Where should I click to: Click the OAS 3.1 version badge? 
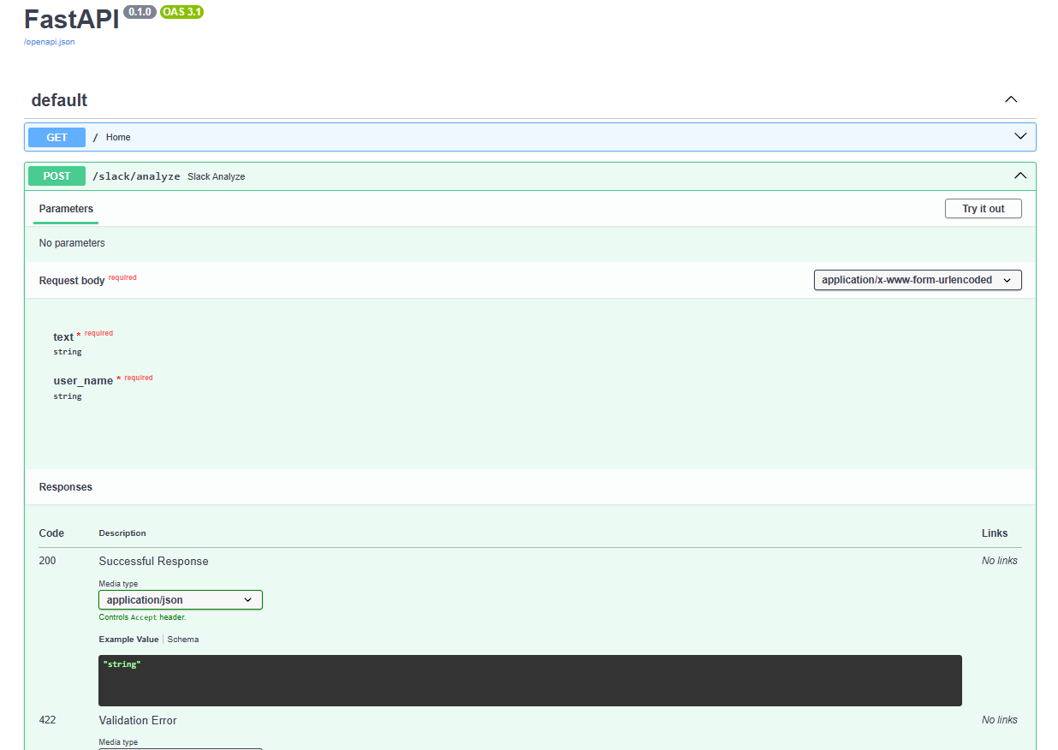181,12
